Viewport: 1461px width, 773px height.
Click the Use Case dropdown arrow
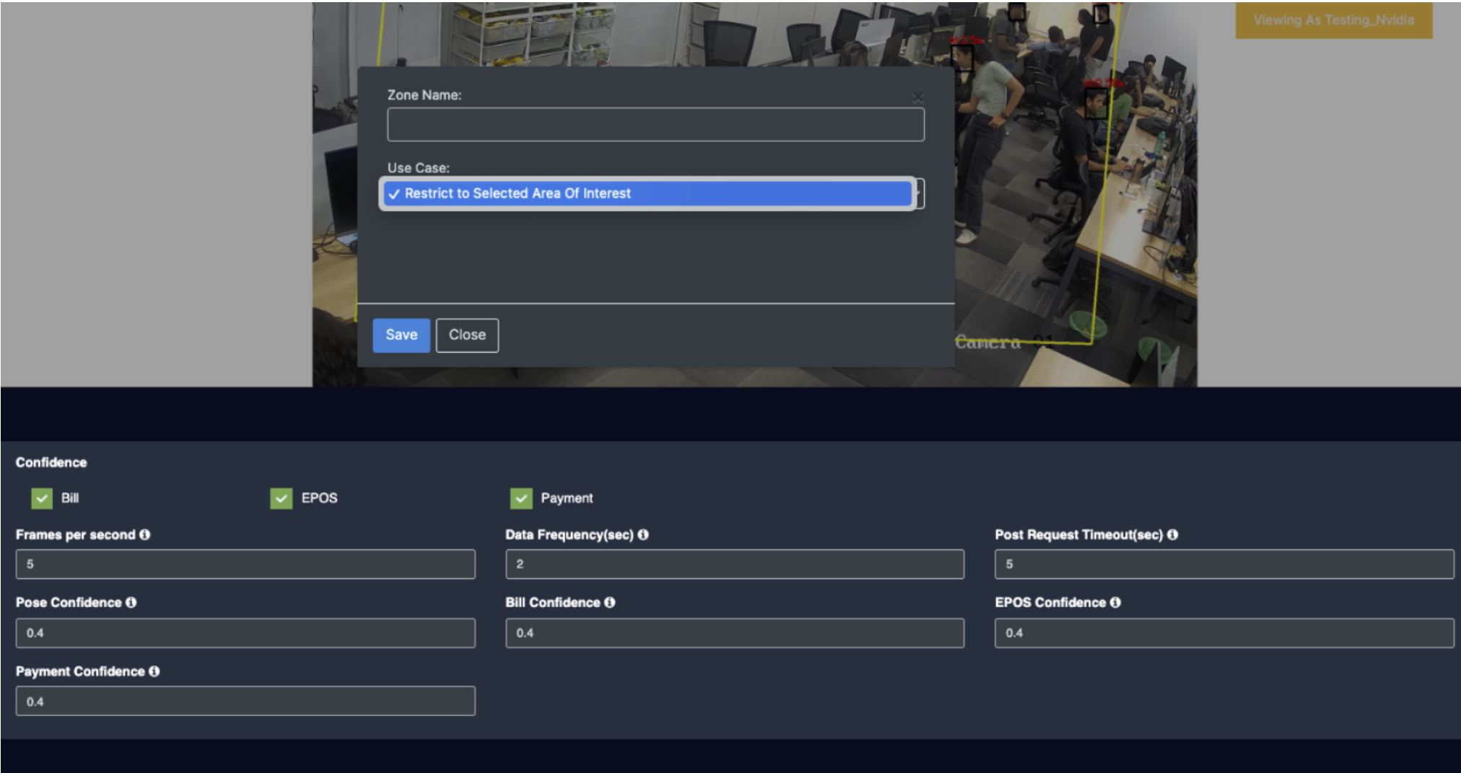click(920, 193)
